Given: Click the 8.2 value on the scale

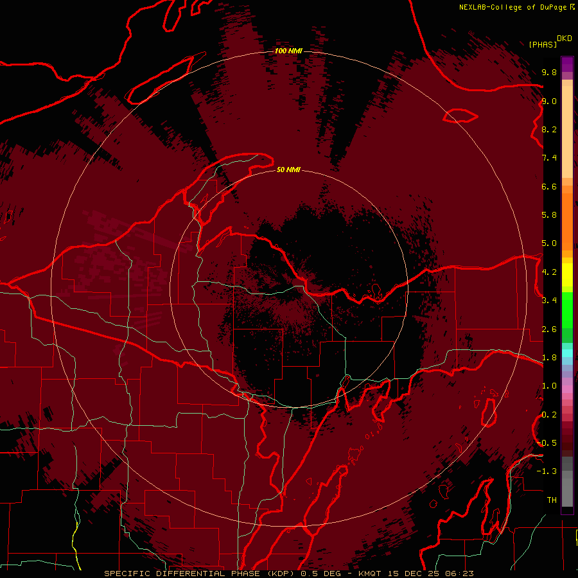Looking at the screenshot, I should [549, 130].
